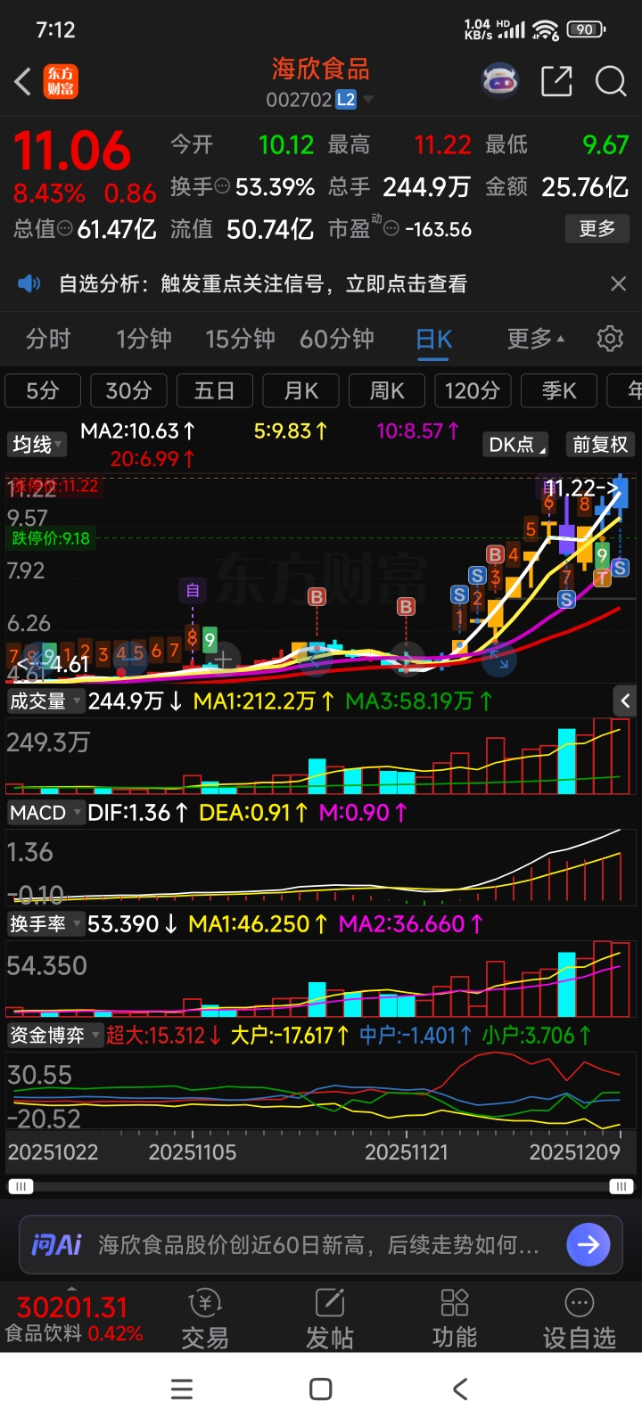Tap date label 20251121
The image size is (642, 1426).
pyautogui.click(x=406, y=1152)
